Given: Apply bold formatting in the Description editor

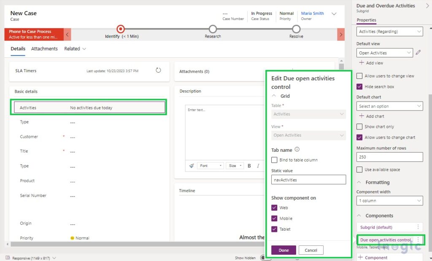Looking at the screenshot, I should 249,166.
